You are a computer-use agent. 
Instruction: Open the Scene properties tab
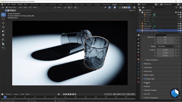point(138,52)
